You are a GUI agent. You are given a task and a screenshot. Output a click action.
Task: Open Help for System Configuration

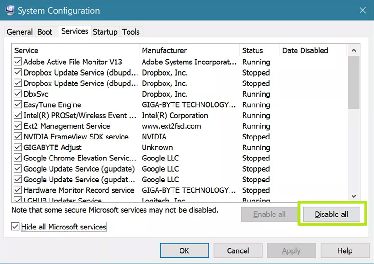click(x=345, y=250)
